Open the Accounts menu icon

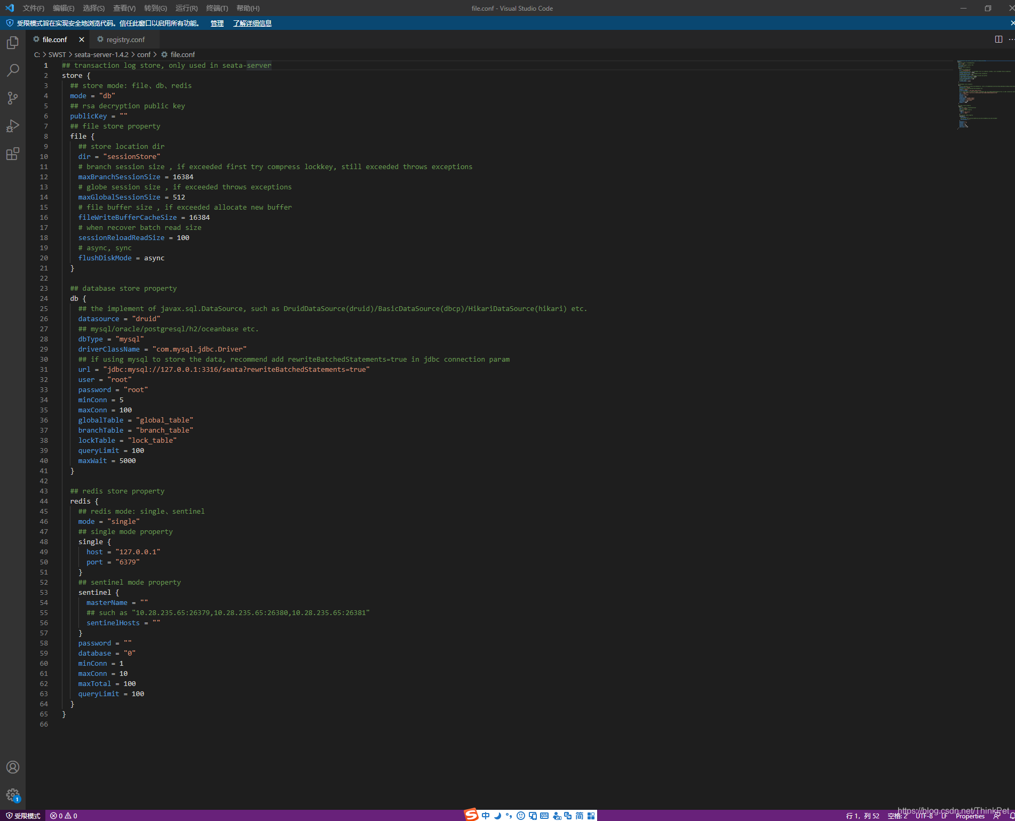(13, 767)
